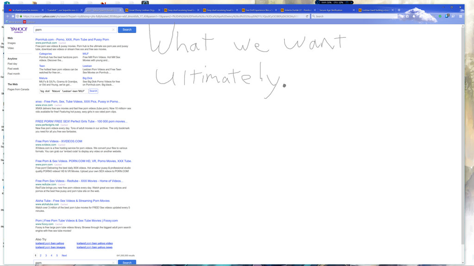
Task: Click the Yahoo Canada logo
Action: pos(19,30)
